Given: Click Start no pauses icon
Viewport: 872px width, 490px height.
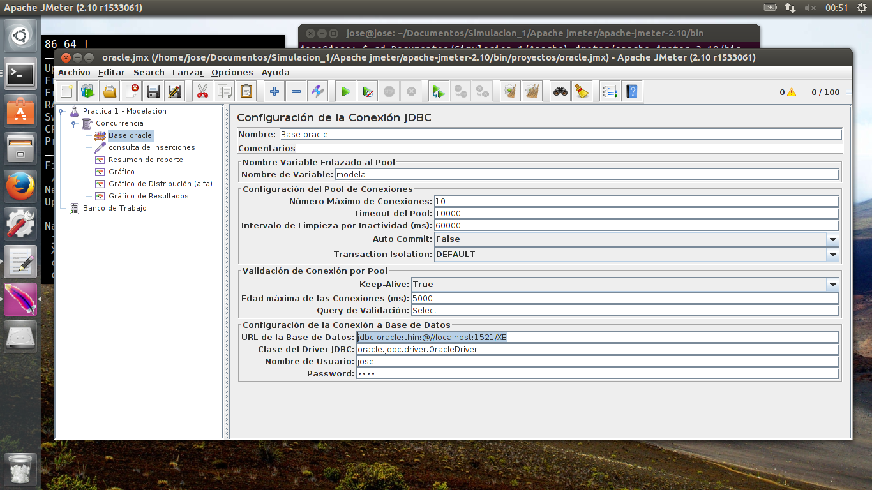Looking at the screenshot, I should point(367,92).
